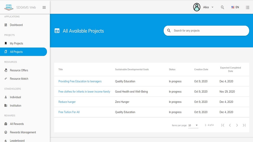Open the Reduce hunger project link

67,102
